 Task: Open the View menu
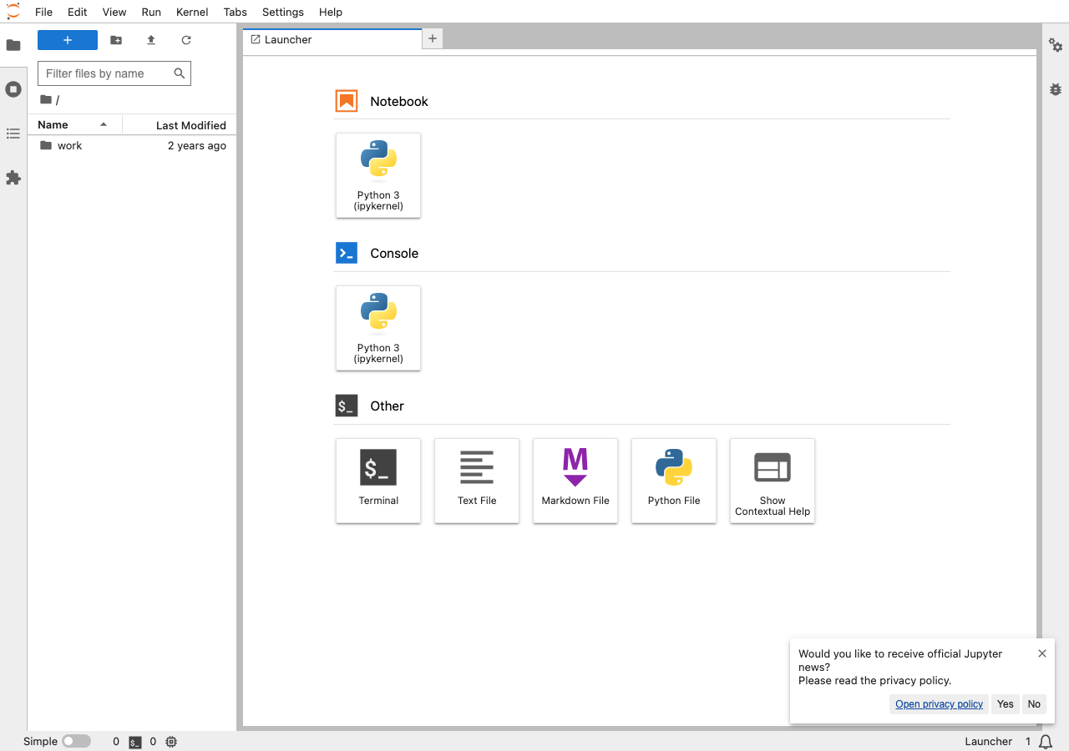[114, 12]
